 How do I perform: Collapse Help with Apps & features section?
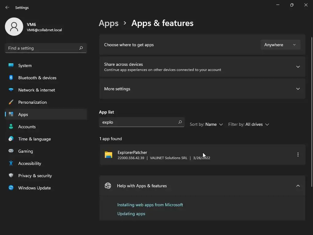[x=298, y=186]
